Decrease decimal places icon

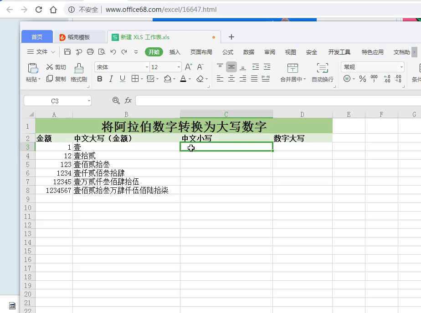tap(398, 79)
